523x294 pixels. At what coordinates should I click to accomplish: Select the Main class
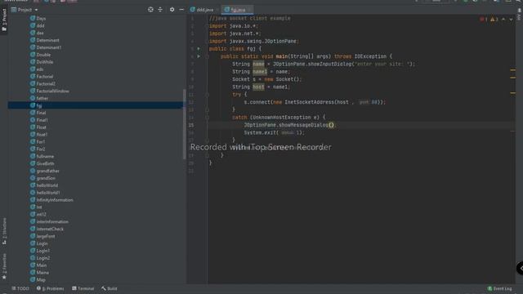tap(38, 265)
